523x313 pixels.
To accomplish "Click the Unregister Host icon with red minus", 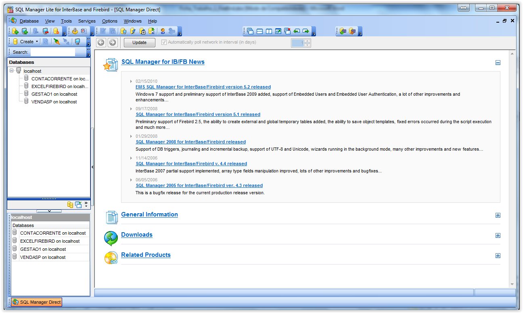I will 46,31.
